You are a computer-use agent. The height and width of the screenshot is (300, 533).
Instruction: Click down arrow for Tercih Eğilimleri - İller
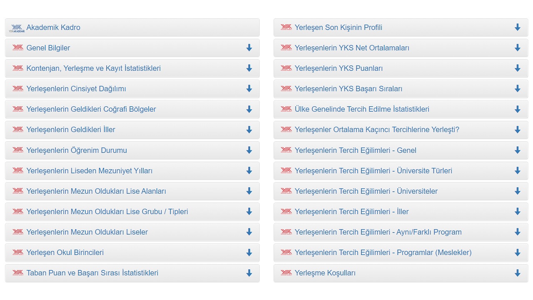tap(518, 211)
